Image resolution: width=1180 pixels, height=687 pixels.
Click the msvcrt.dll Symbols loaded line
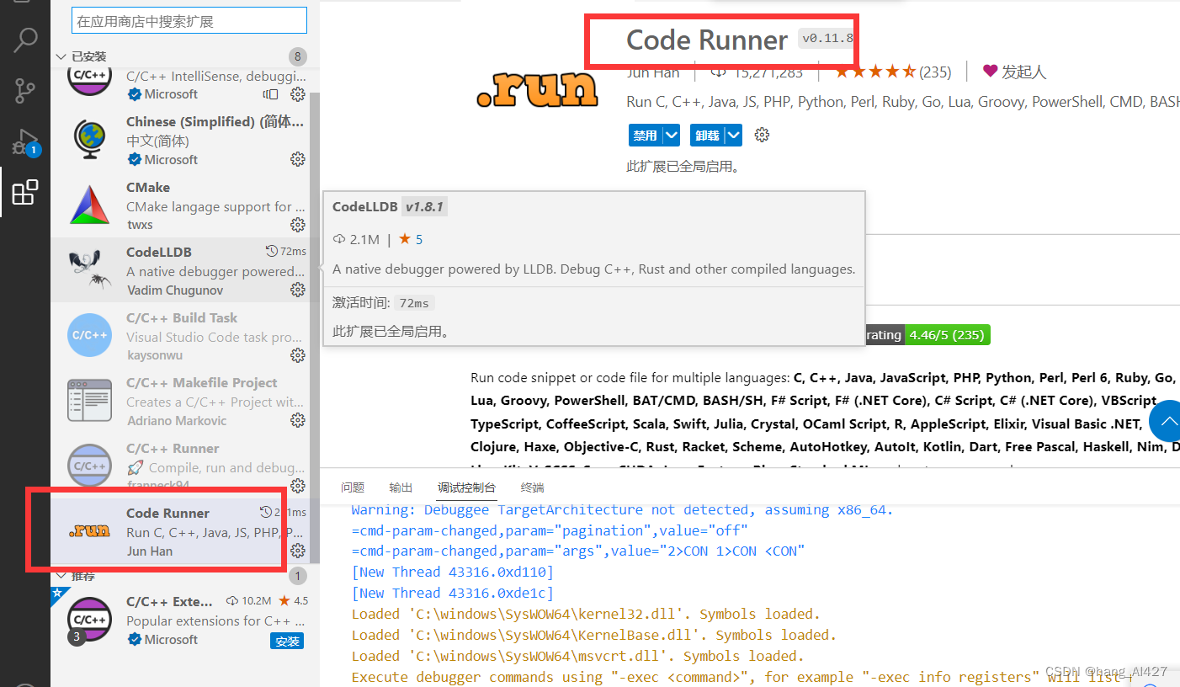click(577, 656)
